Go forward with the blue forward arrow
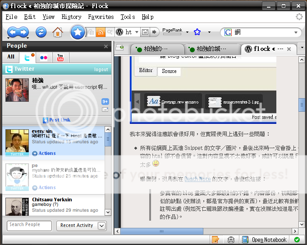307x245 pixels. click(x=23, y=32)
